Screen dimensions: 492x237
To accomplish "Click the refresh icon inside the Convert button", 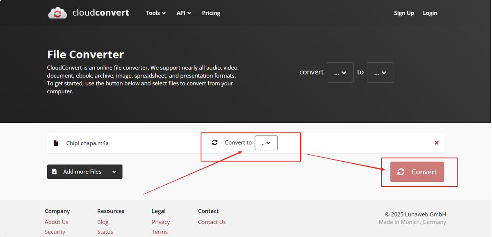I will [402, 172].
